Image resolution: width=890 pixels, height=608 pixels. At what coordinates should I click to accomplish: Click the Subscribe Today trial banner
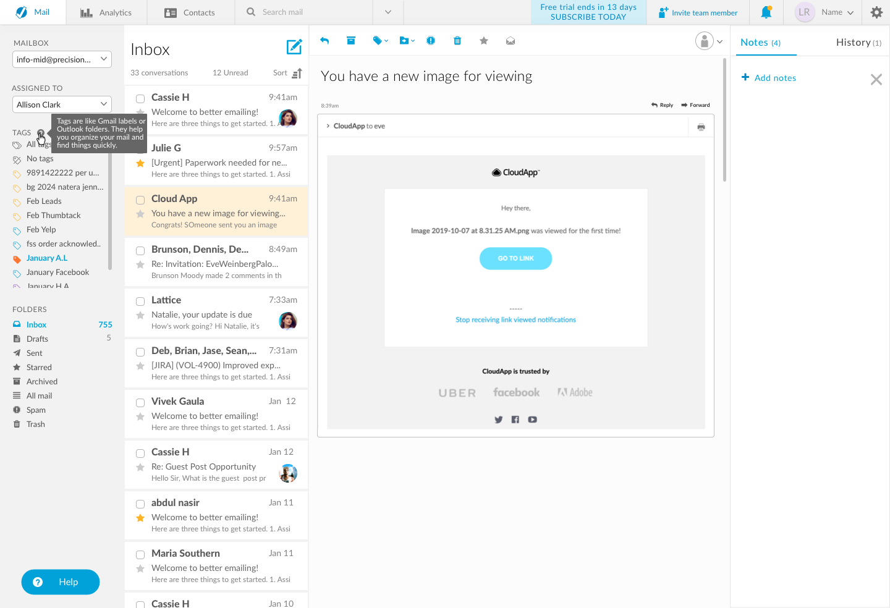[x=588, y=12]
